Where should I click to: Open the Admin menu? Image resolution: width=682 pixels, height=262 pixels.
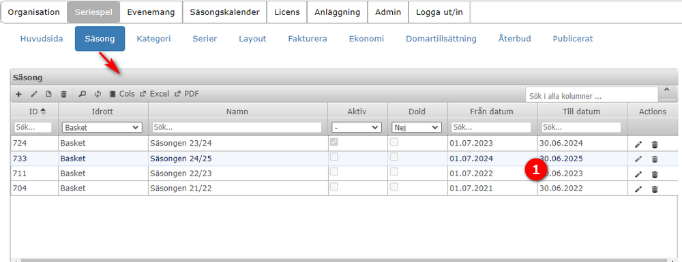point(388,12)
